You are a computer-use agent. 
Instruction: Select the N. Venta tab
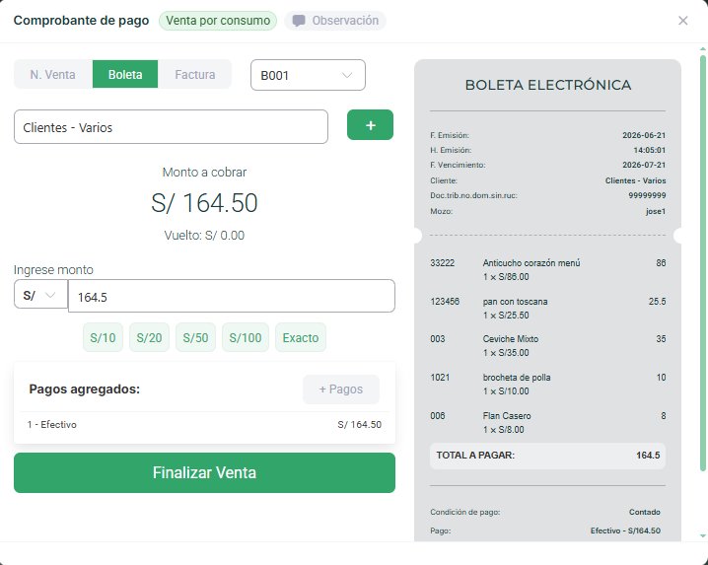[53, 75]
